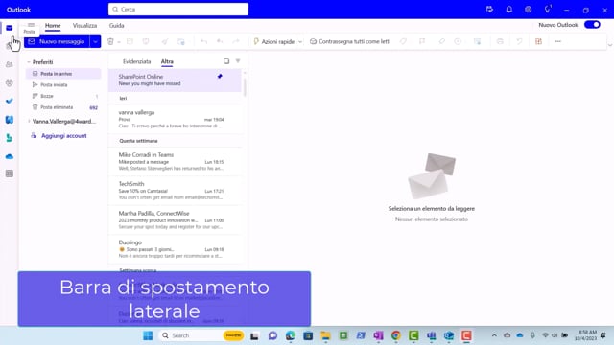The image size is (614, 345).
Task: Click the Print icon in the ribbon
Action: [x=500, y=41]
